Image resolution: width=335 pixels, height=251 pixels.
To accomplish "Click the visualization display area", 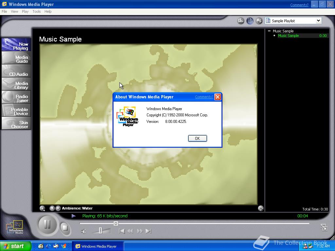I will click(x=149, y=124).
